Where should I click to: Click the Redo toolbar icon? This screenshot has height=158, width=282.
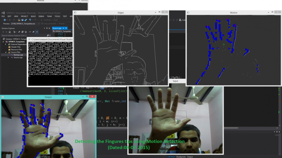coord(35,20)
